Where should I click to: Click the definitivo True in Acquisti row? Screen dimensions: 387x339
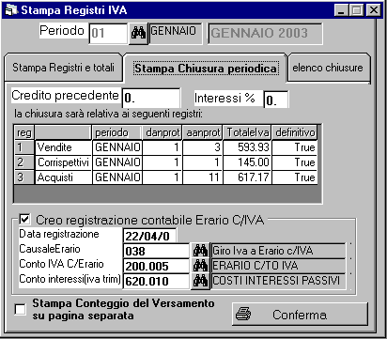(x=295, y=177)
